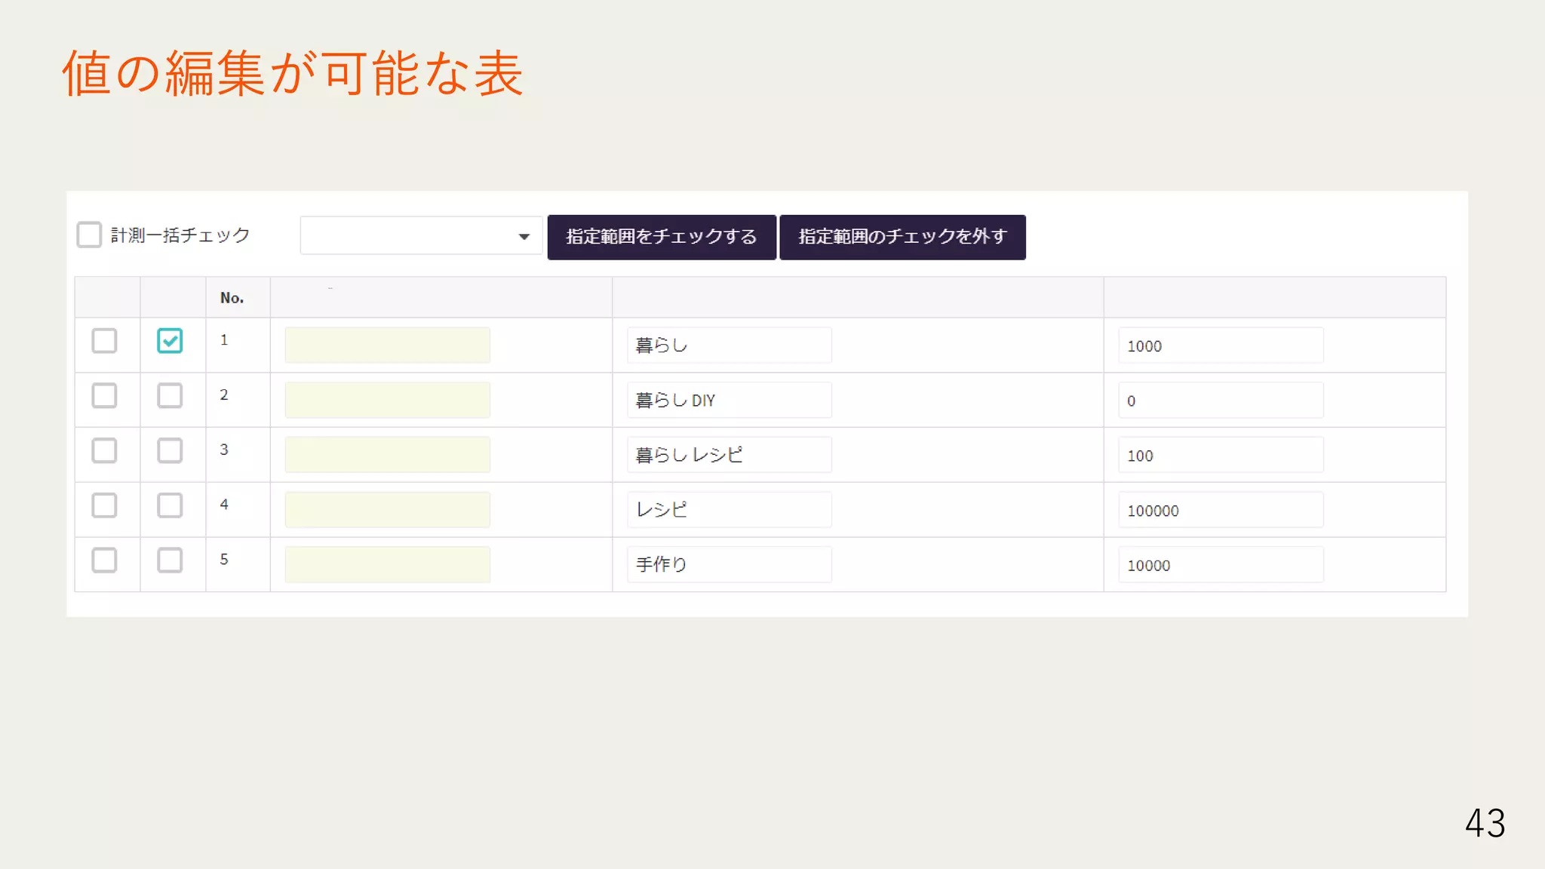Open the range selection dropdown
This screenshot has height=869, width=1545.
click(421, 236)
